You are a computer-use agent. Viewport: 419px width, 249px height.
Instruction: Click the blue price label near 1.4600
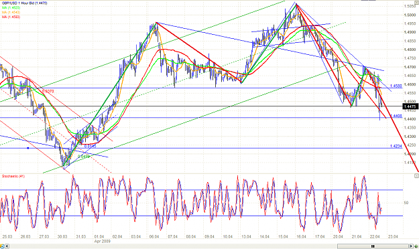pyautogui.click(x=396, y=86)
